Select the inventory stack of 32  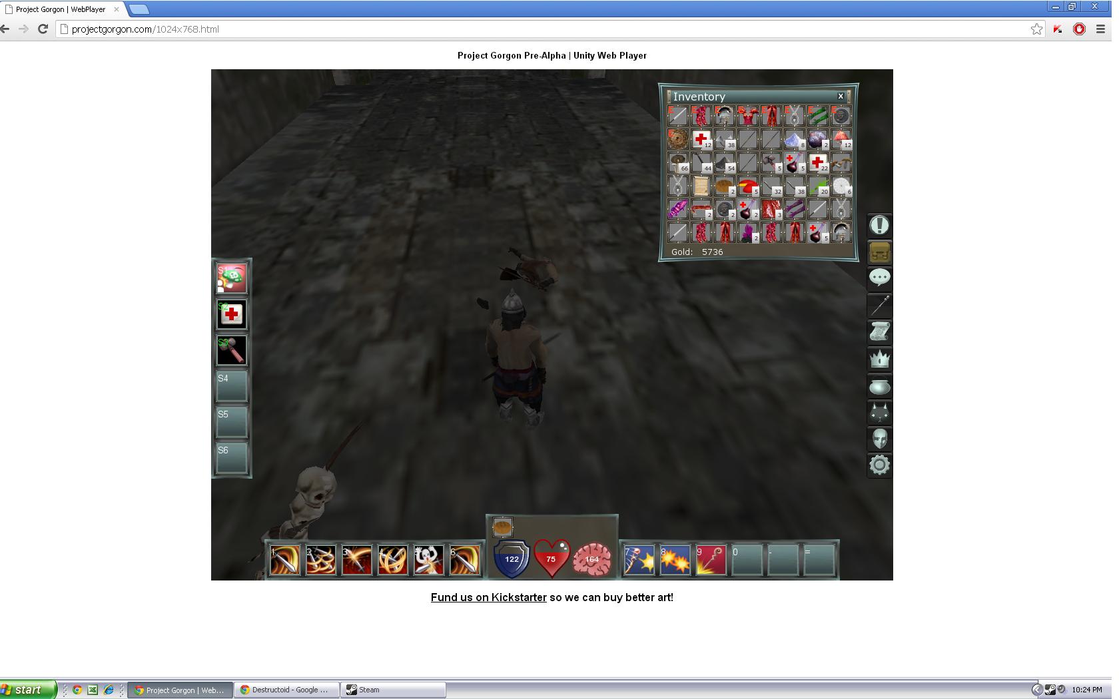(x=771, y=186)
